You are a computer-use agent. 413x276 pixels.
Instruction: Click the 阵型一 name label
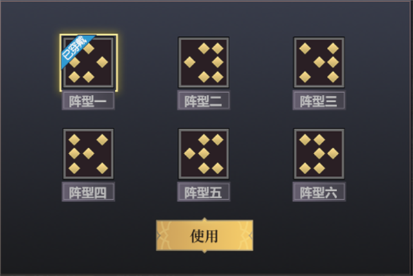click(88, 100)
